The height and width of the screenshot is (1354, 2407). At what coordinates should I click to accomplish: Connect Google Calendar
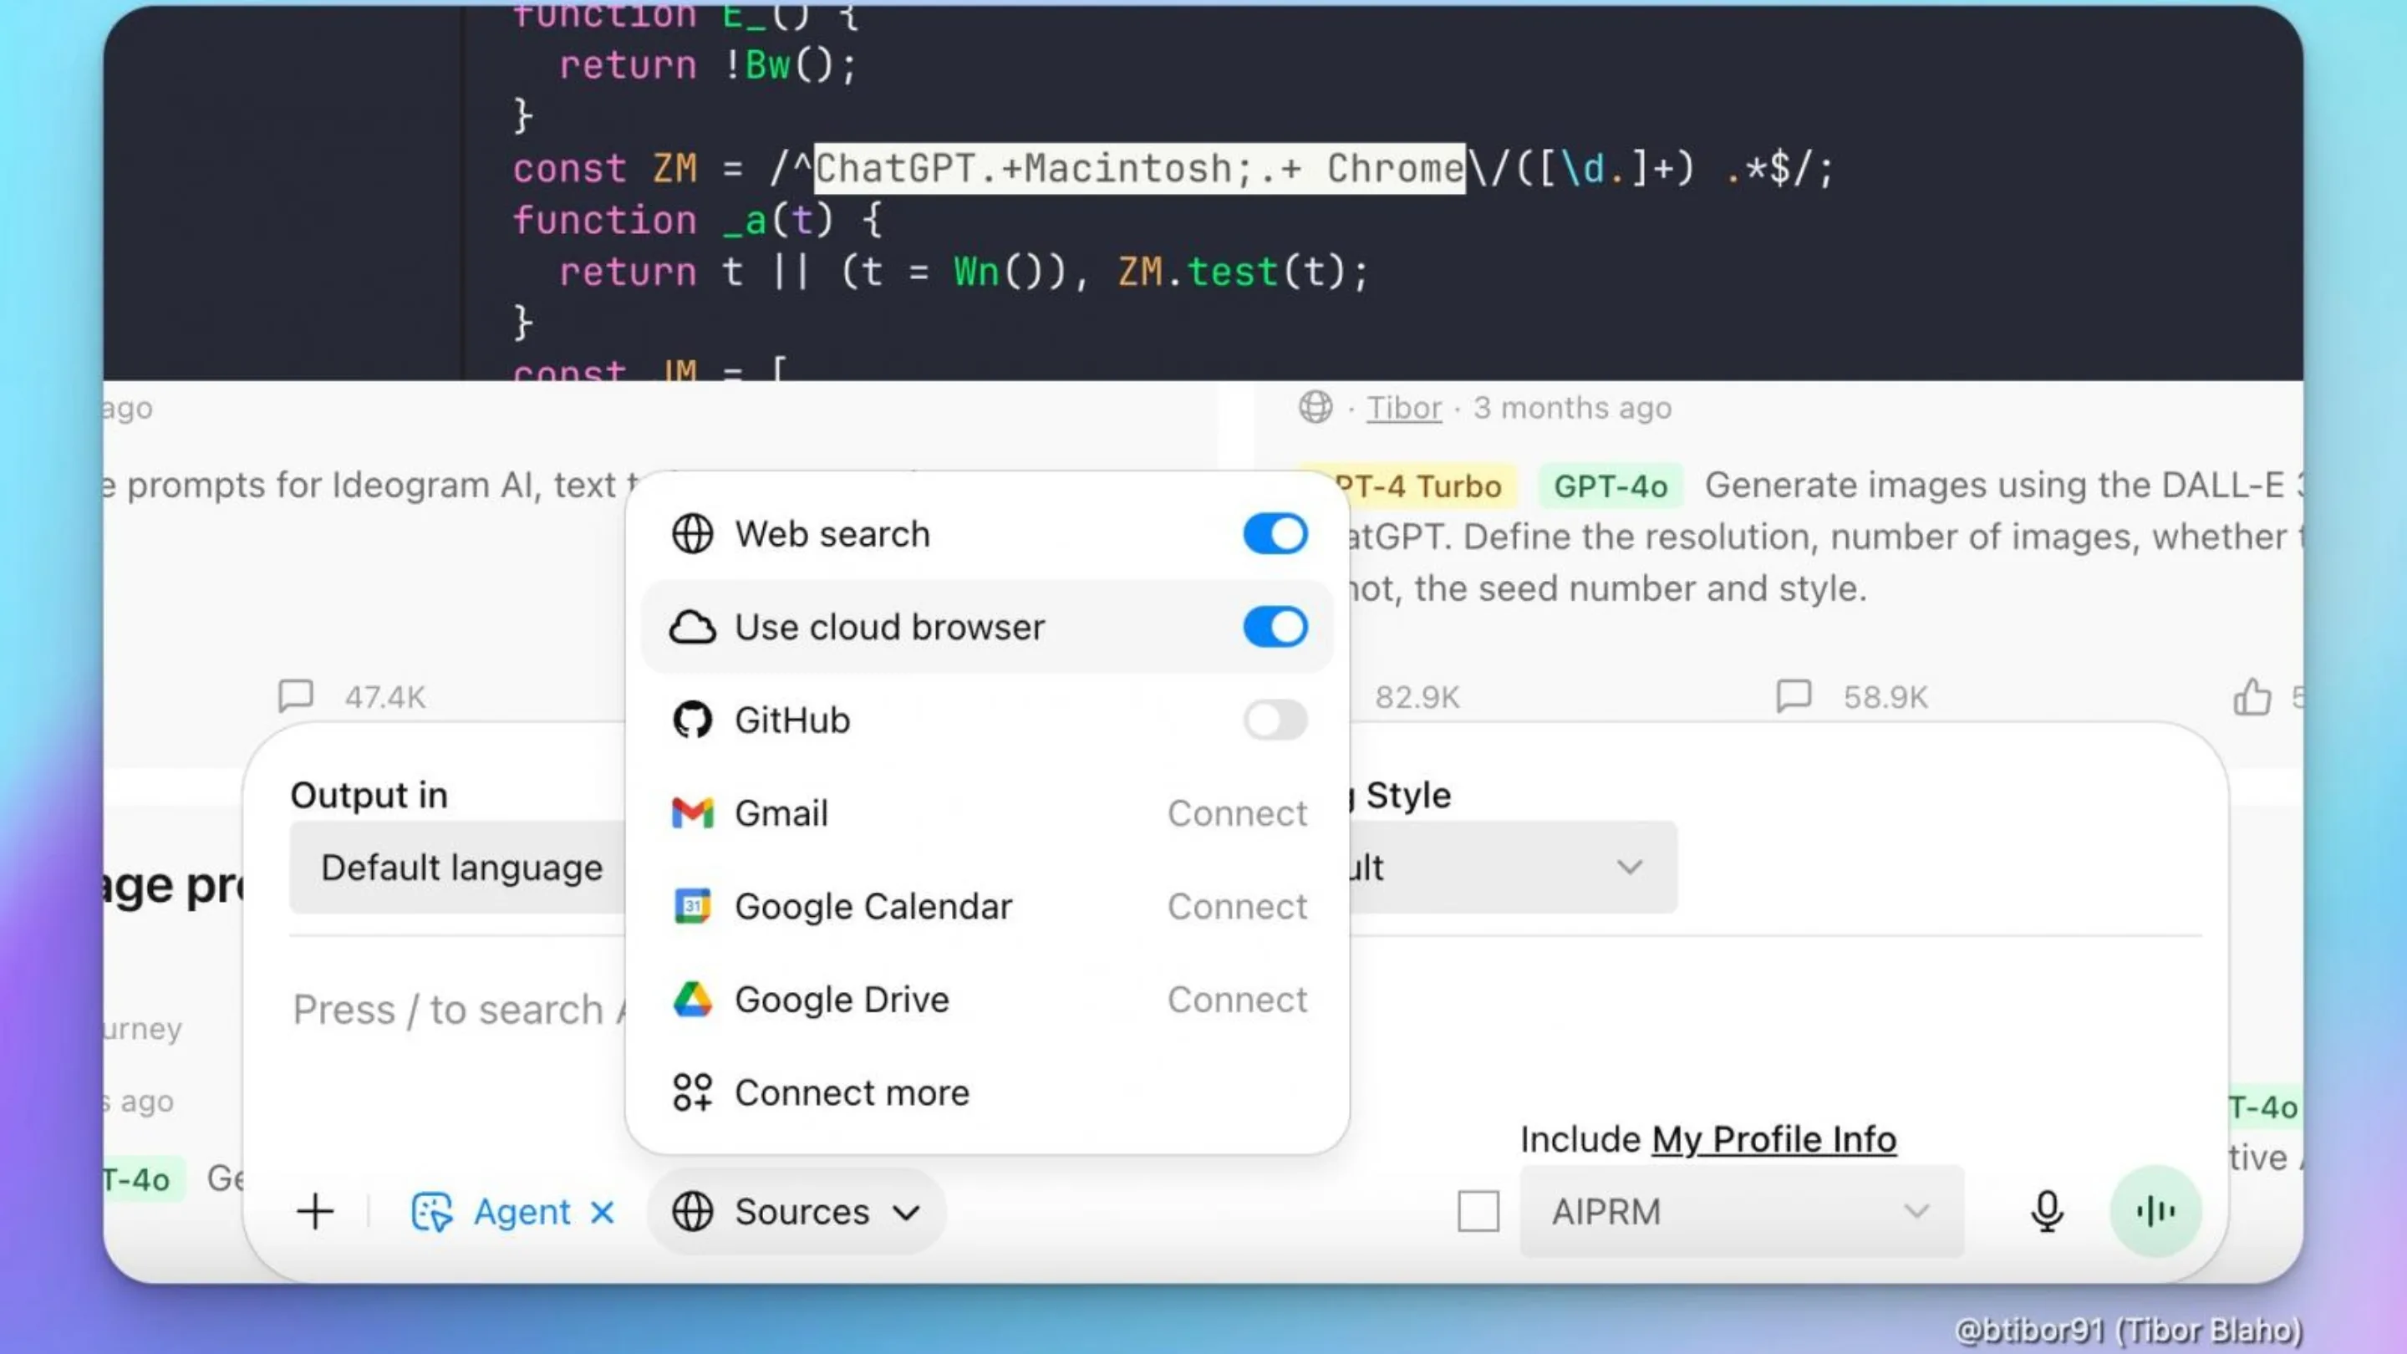pyautogui.click(x=1237, y=905)
